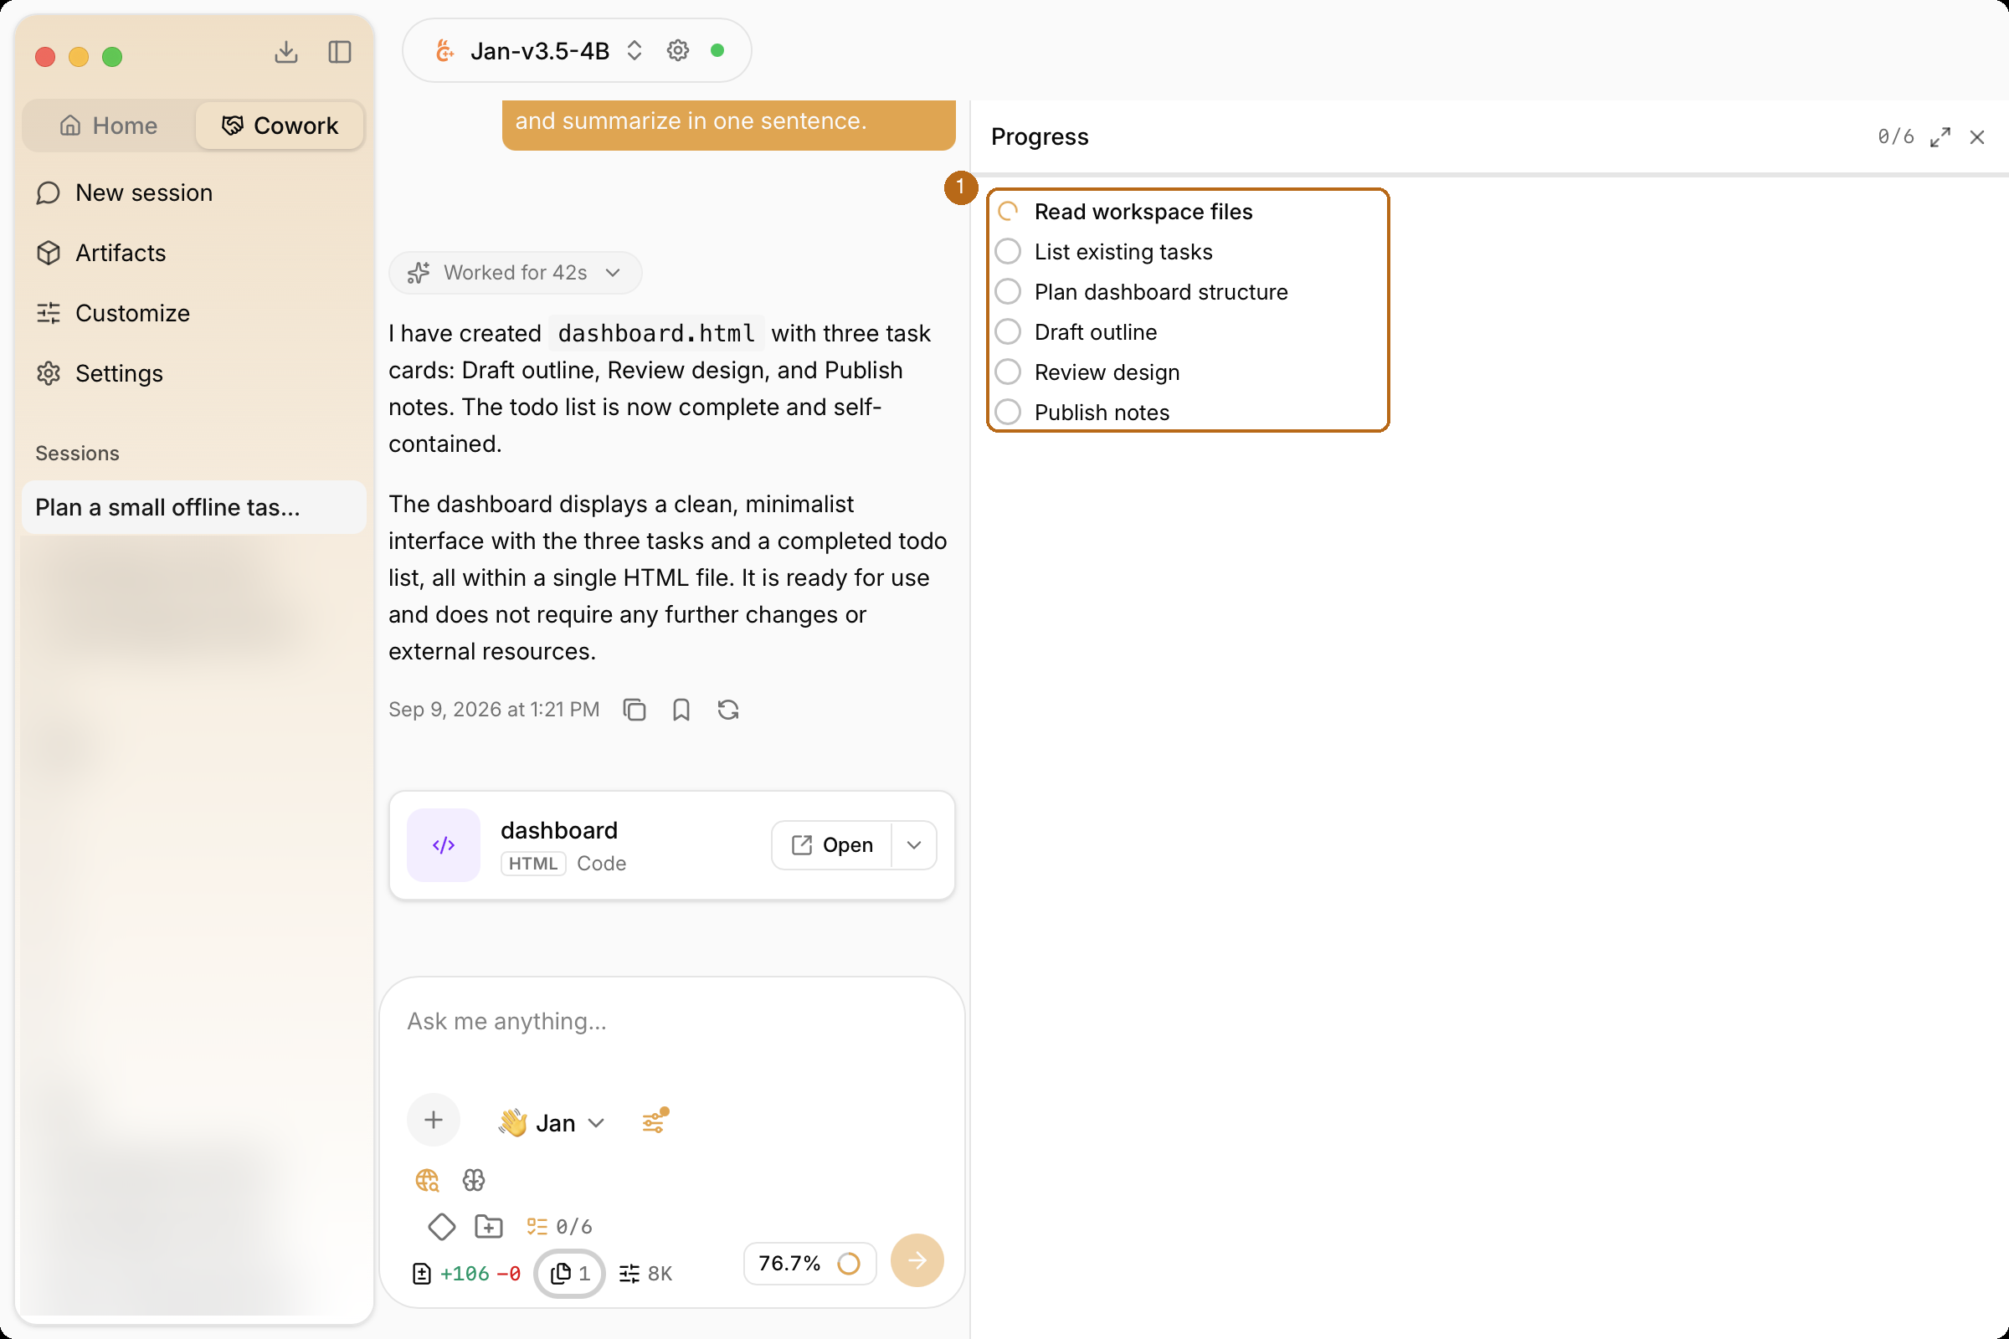Viewport: 2009px width, 1339px height.
Task: Toggle the Plan dashboard structure circle
Action: 1008,291
